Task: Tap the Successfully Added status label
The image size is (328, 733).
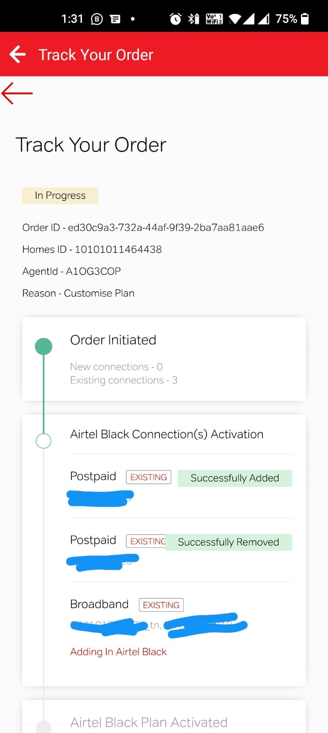Action: pos(235,478)
